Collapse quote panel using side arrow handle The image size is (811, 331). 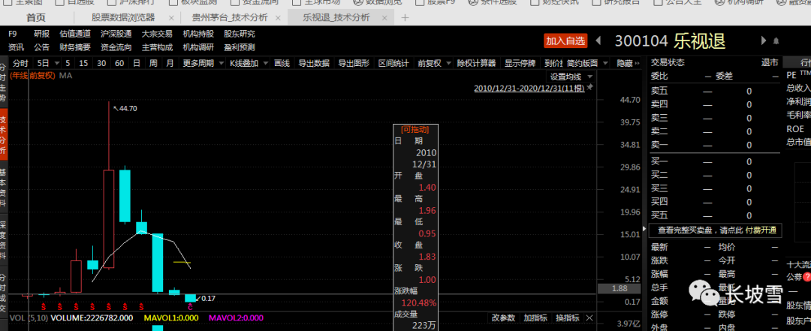coord(644,228)
